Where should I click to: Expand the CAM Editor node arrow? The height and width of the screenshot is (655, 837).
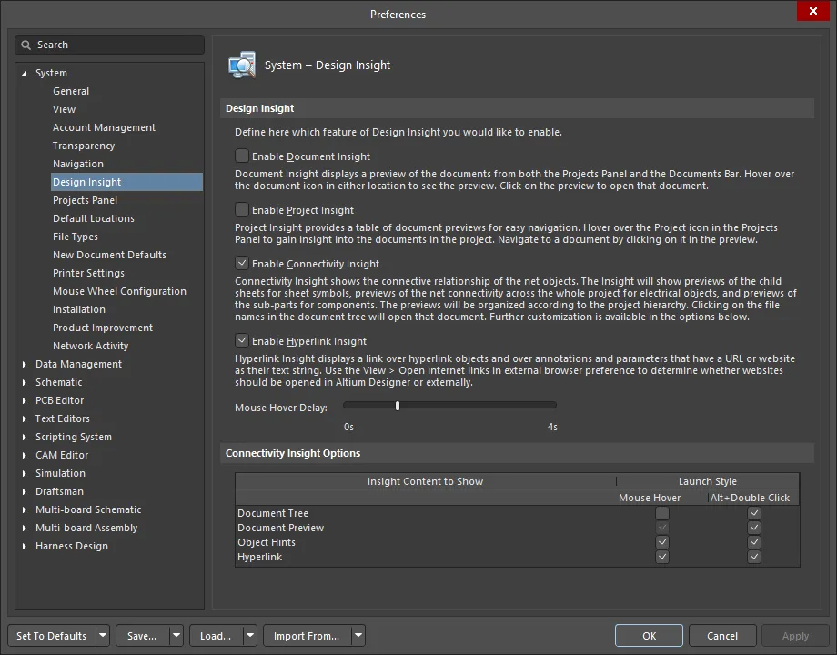(x=24, y=455)
